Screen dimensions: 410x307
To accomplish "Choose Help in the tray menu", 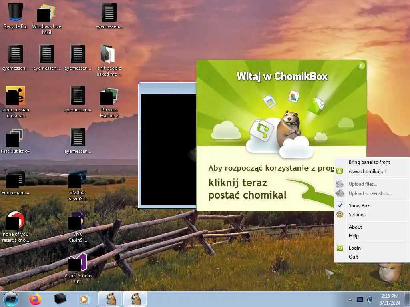I will click(x=372, y=236).
